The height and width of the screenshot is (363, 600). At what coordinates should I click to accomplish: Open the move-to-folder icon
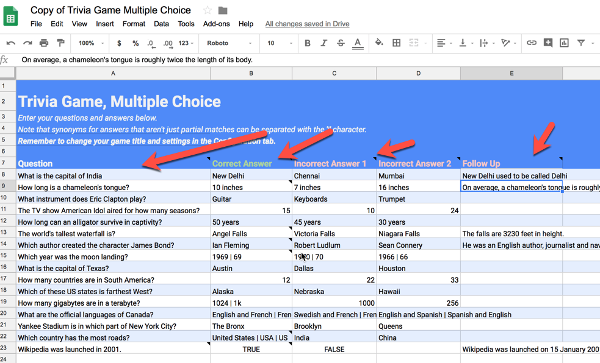click(x=223, y=10)
